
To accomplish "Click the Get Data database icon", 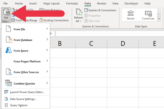I will tap(6, 12).
